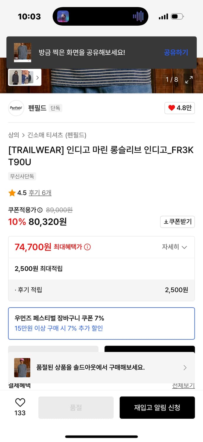The image size is (203, 442).
Task: Tap the Penfield brand logo
Action: click(16, 108)
